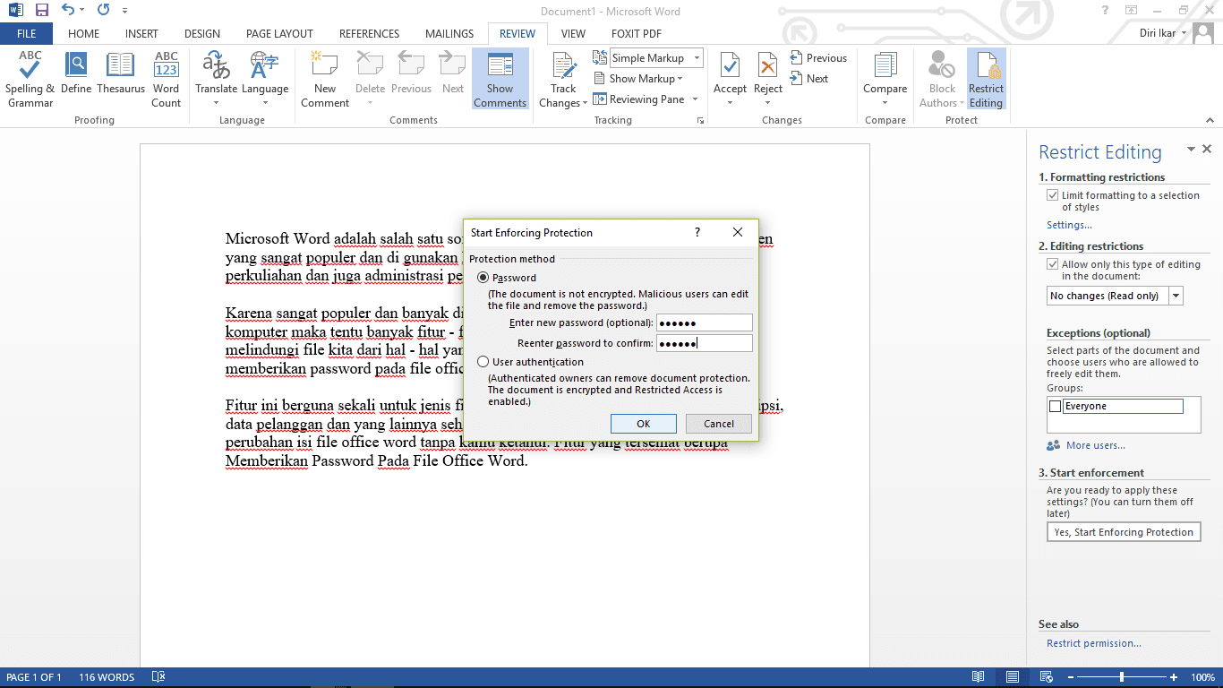
Task: Open dialog help question mark
Action: click(x=697, y=232)
